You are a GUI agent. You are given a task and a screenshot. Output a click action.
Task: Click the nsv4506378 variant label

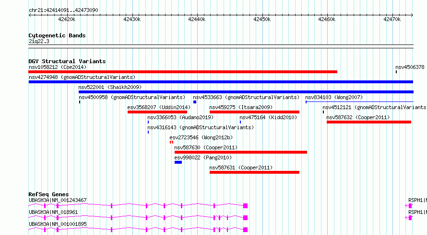tap(410, 67)
